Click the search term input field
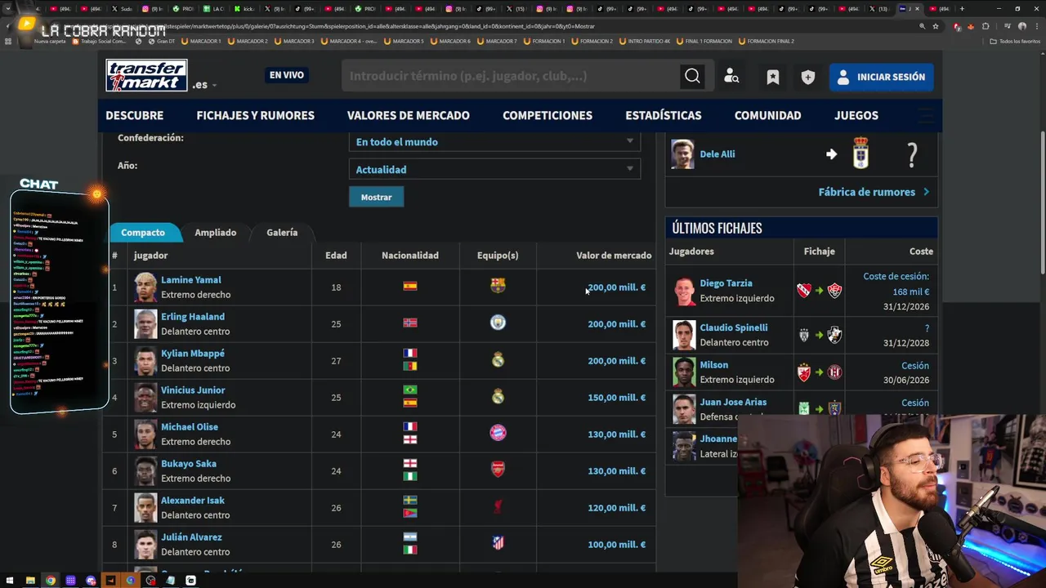This screenshot has width=1046, height=588. [511, 76]
